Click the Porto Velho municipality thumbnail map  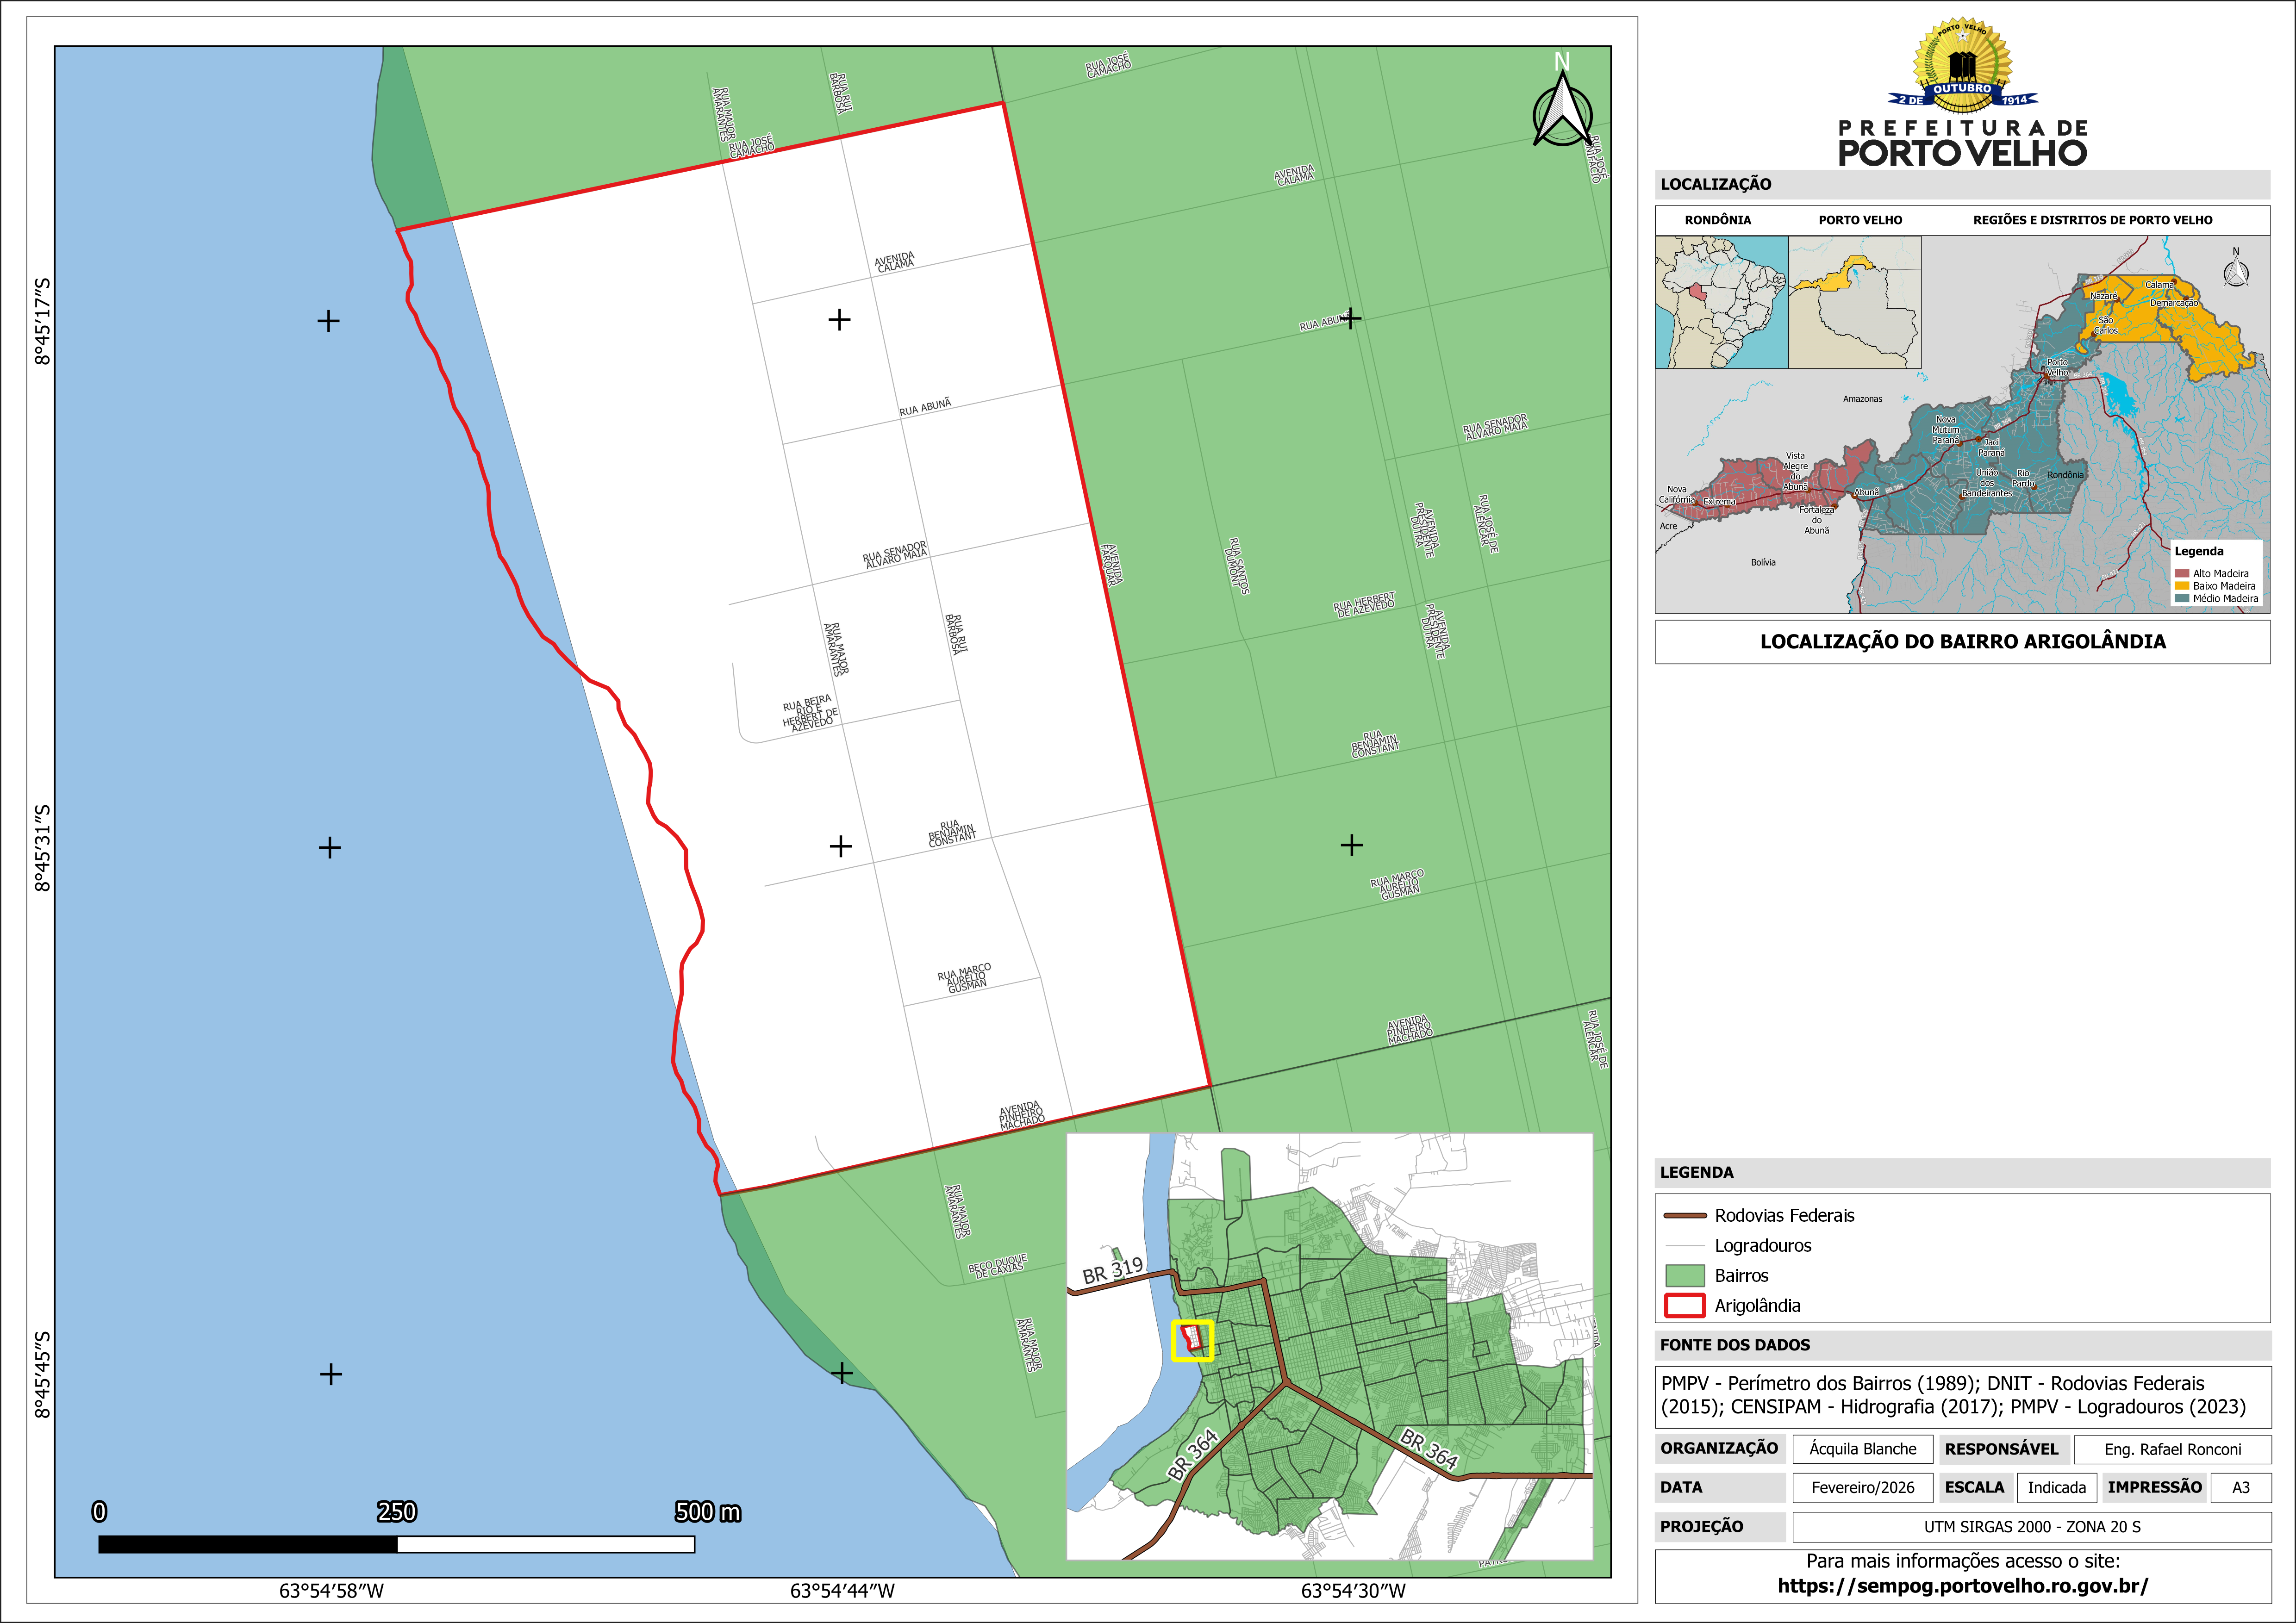pos(1855,302)
